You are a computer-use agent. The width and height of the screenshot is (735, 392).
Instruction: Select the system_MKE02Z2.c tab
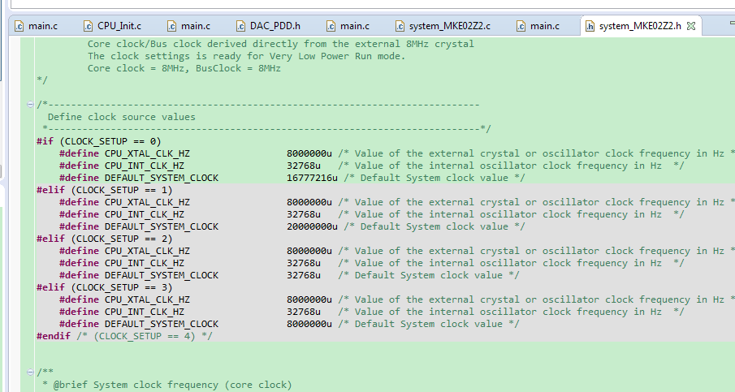tap(449, 26)
